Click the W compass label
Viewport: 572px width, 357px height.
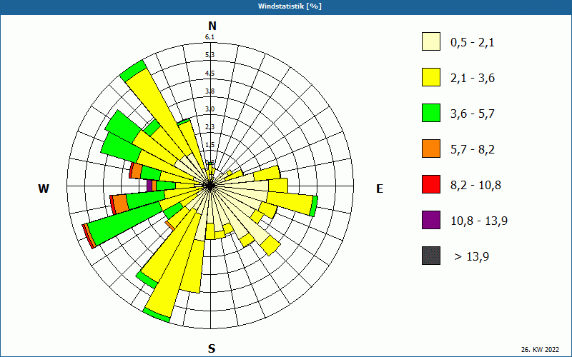[x=44, y=188]
